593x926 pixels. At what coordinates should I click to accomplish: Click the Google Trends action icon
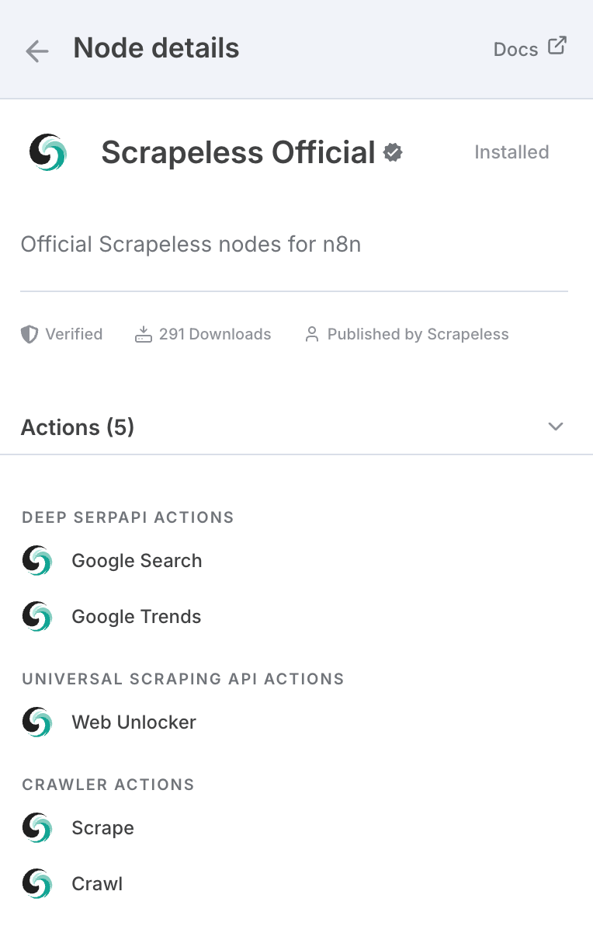(x=37, y=617)
